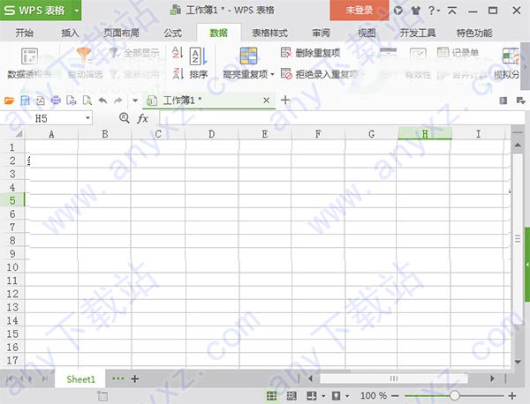Image resolution: width=530 pixels, height=404 pixels.
Task: Click the Undo arrow
Action: pos(102,101)
